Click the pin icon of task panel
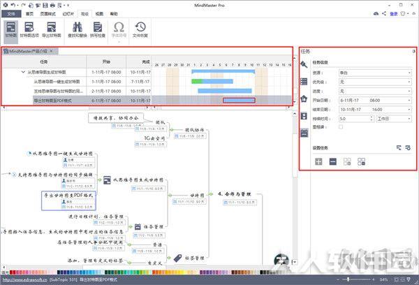Image resolution: width=419 pixels, height=285 pixels. click(x=413, y=51)
